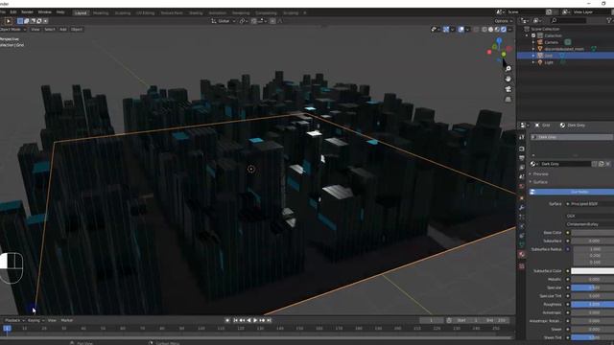This screenshot has width=614, height=345.
Task: Open the Modifiers wrench tab icon
Action: click(522, 208)
